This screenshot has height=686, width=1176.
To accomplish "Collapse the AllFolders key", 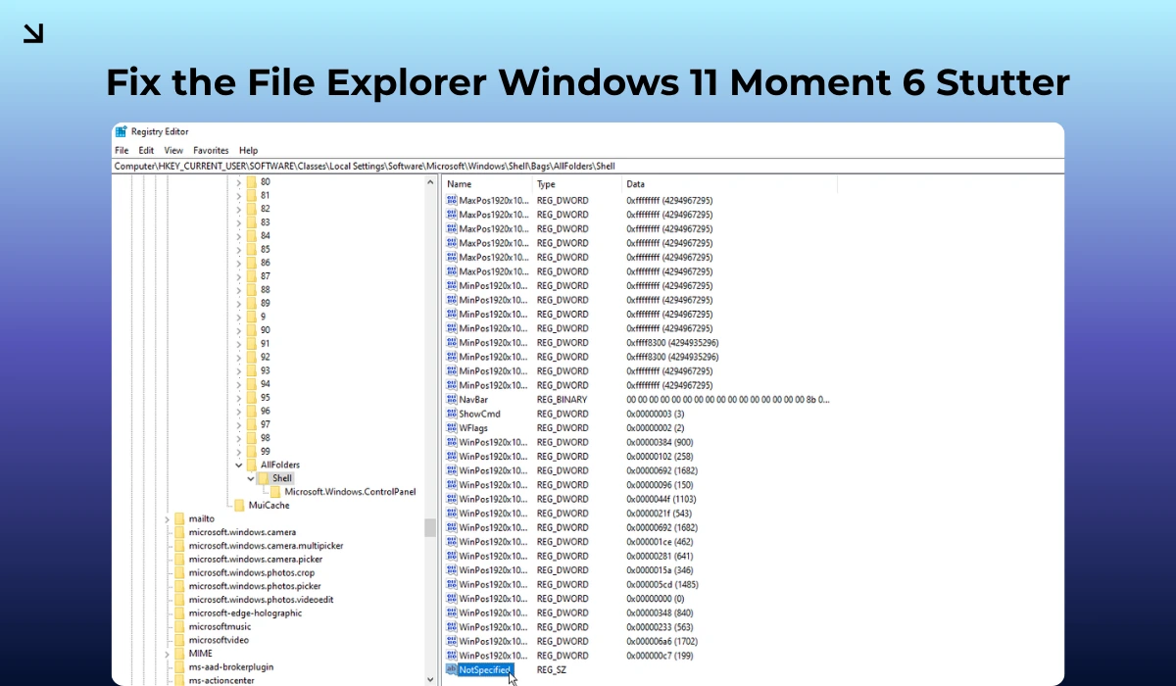I will (x=238, y=465).
